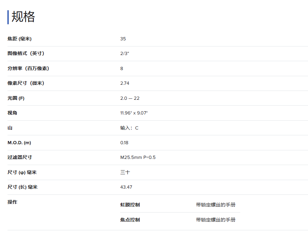
Task: Select the M.O.D. (m) label
Action: (19, 143)
